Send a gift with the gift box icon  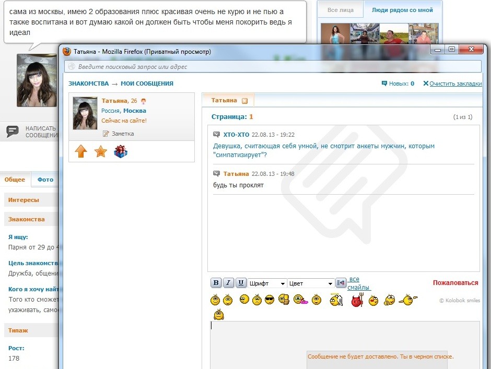[121, 151]
